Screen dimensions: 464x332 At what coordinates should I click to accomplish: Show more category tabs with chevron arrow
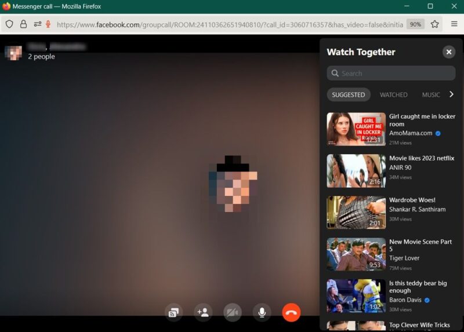(451, 94)
